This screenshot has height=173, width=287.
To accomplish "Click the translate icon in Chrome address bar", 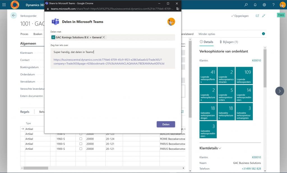I will pos(177,9).
